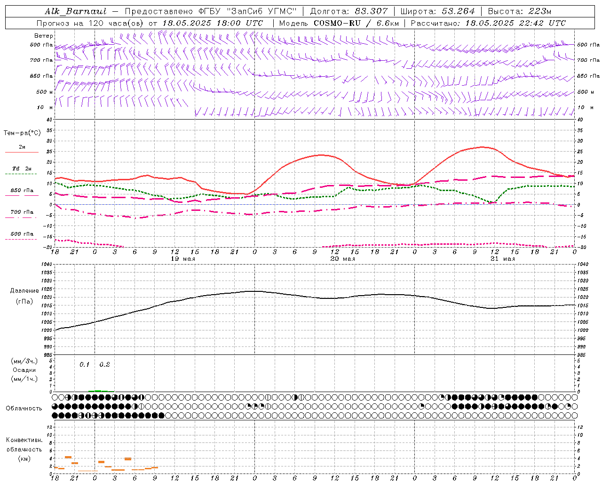
Task: Click the Осадки label
Action: 24,370
